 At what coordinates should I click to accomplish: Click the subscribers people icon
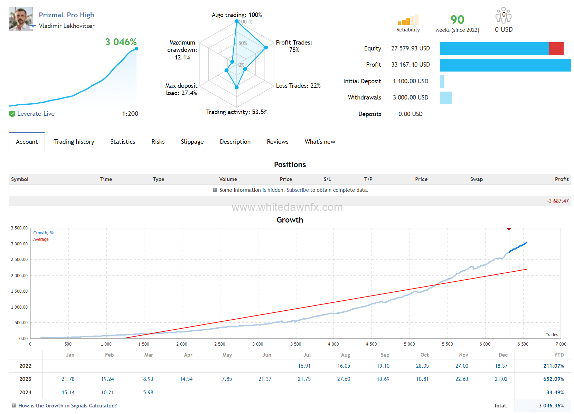[x=504, y=16]
